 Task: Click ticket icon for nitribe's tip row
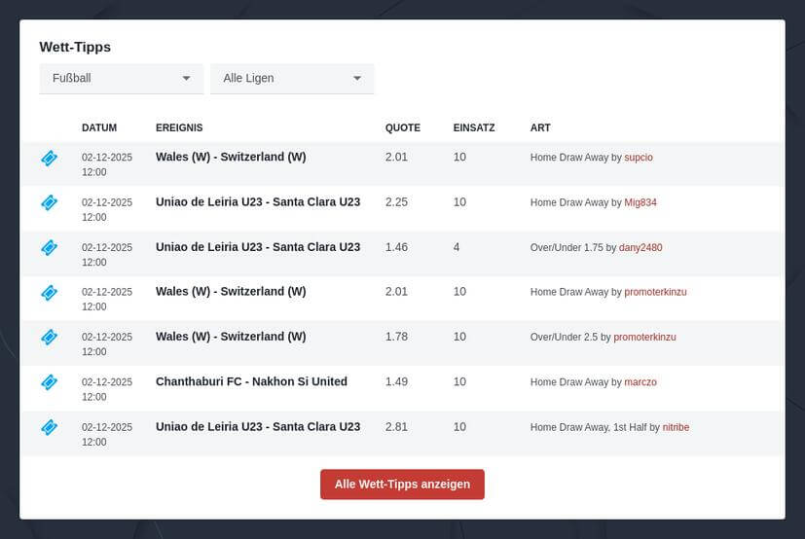[x=49, y=427]
